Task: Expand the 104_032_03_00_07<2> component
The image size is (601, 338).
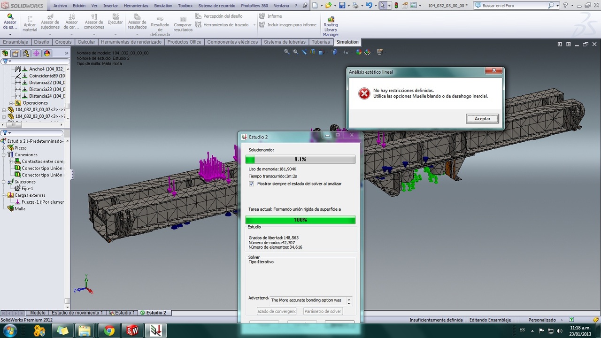Action: point(4,109)
